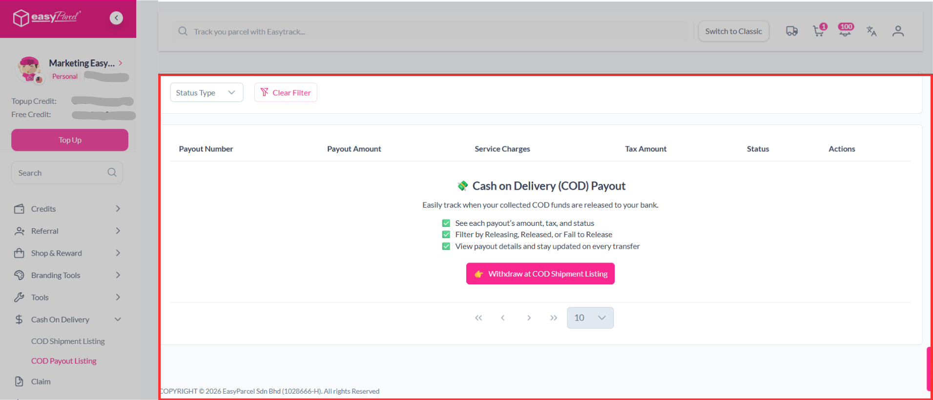
Task: Open the shopping cart icon
Action: coord(818,31)
